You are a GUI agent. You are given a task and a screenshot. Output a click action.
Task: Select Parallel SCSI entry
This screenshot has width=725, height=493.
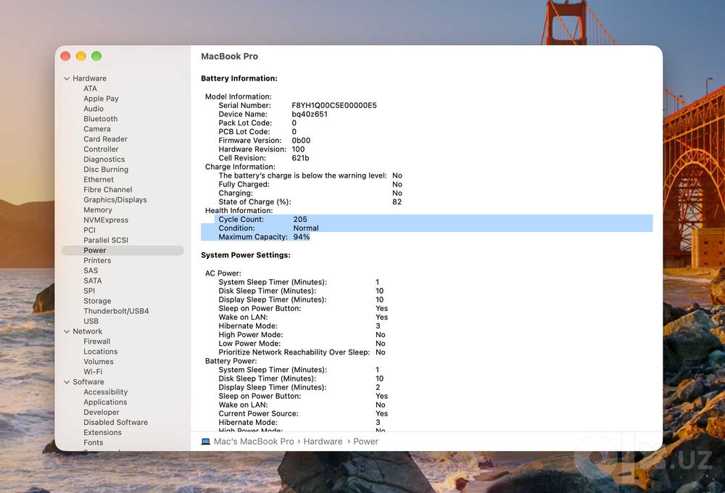(x=106, y=241)
